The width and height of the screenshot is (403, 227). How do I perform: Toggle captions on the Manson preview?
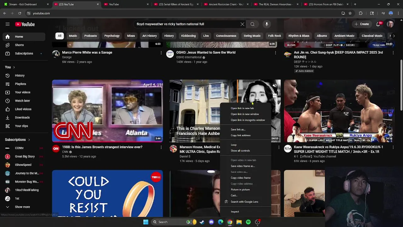point(275,95)
